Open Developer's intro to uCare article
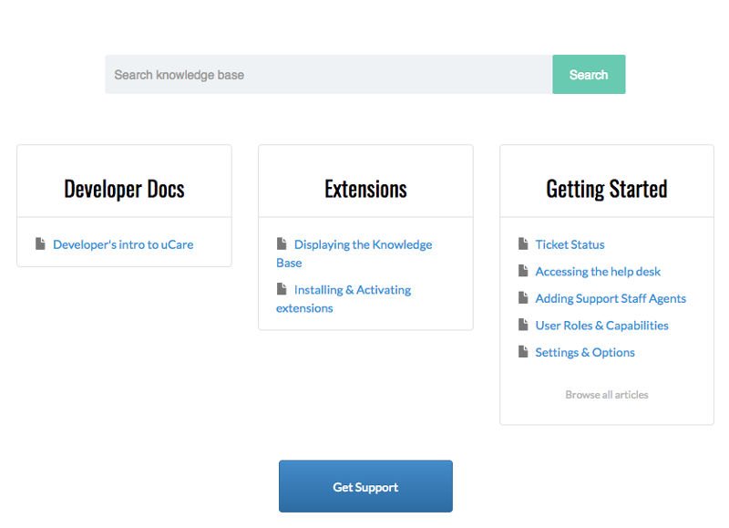 tap(123, 244)
